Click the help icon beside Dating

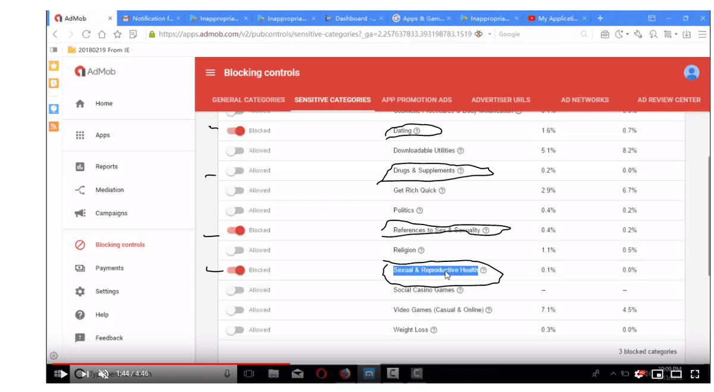click(416, 131)
